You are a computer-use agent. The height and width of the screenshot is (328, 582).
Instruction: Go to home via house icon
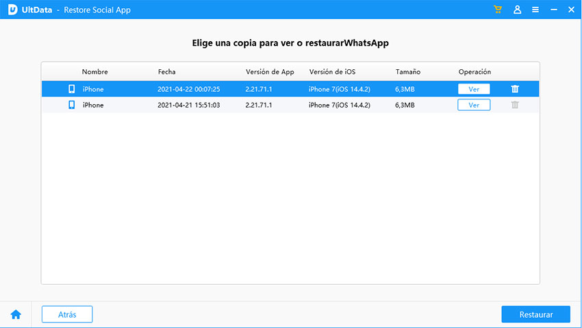16,314
